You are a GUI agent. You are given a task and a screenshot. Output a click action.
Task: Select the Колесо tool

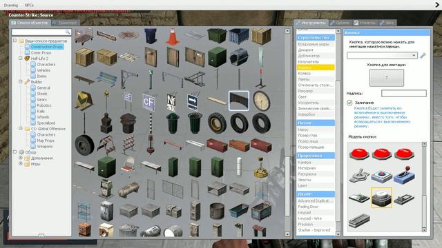(x=316, y=73)
